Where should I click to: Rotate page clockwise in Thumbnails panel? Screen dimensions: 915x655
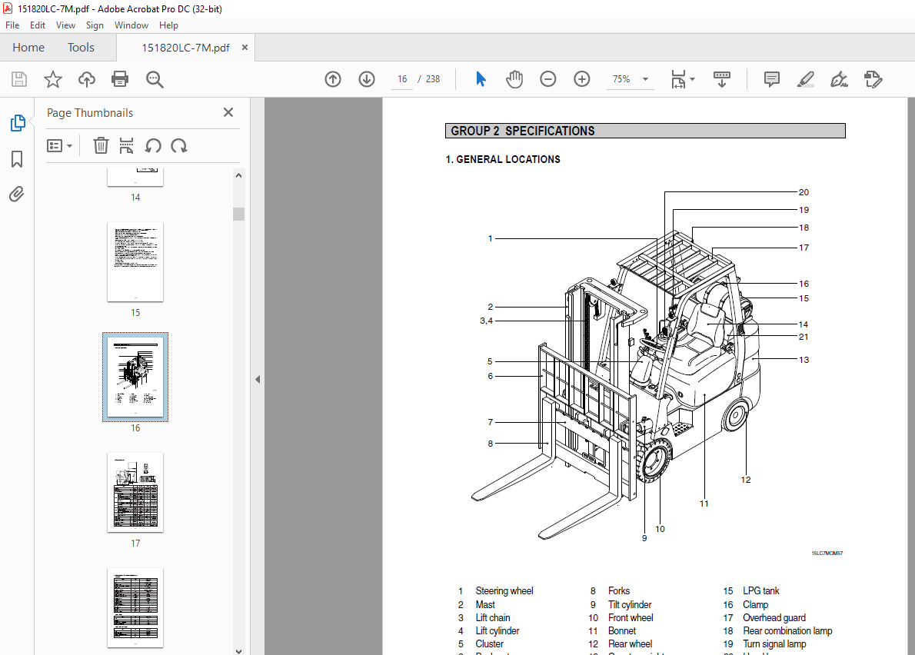click(179, 145)
